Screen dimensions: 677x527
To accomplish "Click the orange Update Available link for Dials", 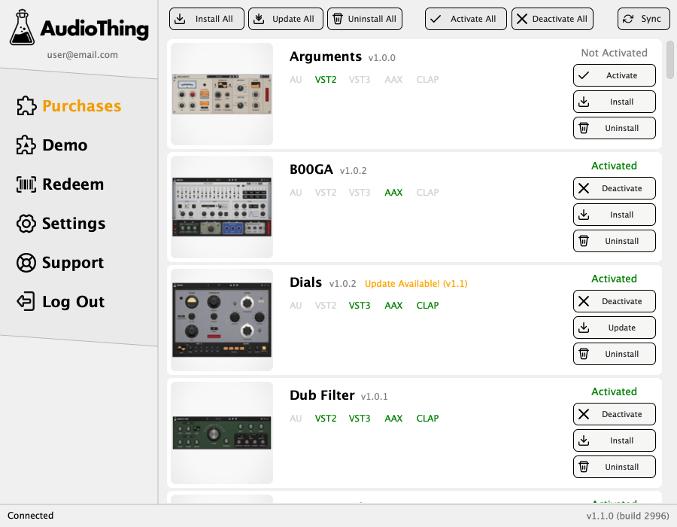I will click(417, 283).
